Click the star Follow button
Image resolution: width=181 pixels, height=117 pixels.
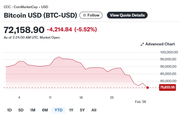(x=91, y=15)
